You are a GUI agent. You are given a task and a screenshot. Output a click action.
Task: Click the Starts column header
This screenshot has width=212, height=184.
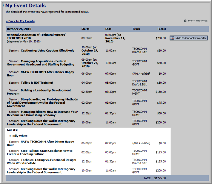(85, 29)
